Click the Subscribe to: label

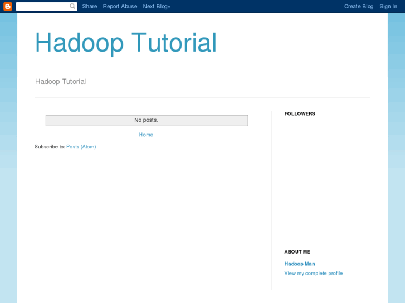[x=50, y=146]
